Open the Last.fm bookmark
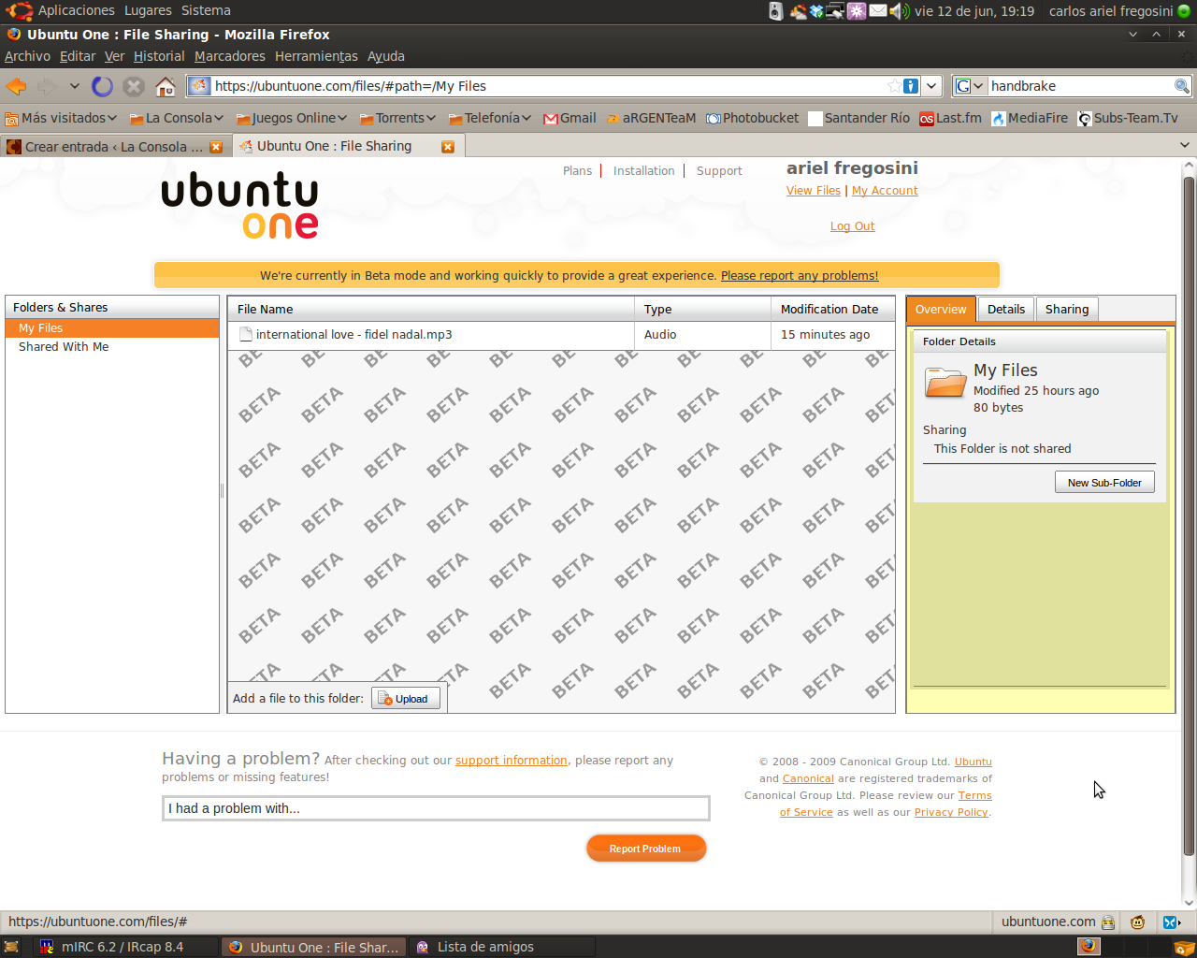Screen dimensions: 1197x958 (950, 118)
